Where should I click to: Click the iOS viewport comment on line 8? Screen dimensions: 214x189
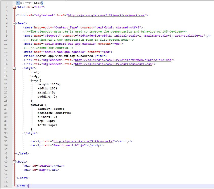pyautogui.click(x=105, y=31)
